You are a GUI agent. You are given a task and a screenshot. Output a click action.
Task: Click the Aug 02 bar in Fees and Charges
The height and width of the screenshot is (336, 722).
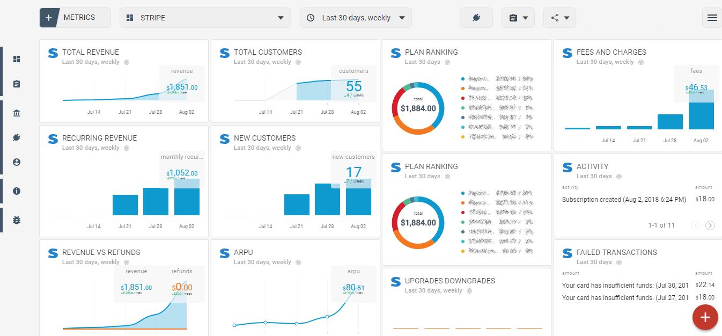[701, 109]
